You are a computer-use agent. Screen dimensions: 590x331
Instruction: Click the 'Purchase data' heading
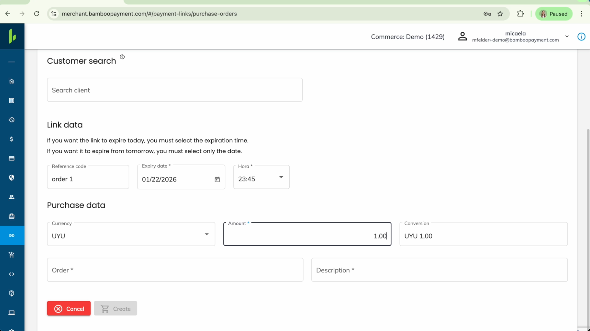[x=76, y=205]
